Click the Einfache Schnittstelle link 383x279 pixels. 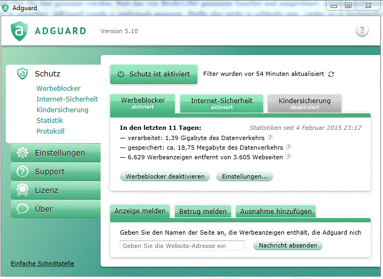click(42, 263)
